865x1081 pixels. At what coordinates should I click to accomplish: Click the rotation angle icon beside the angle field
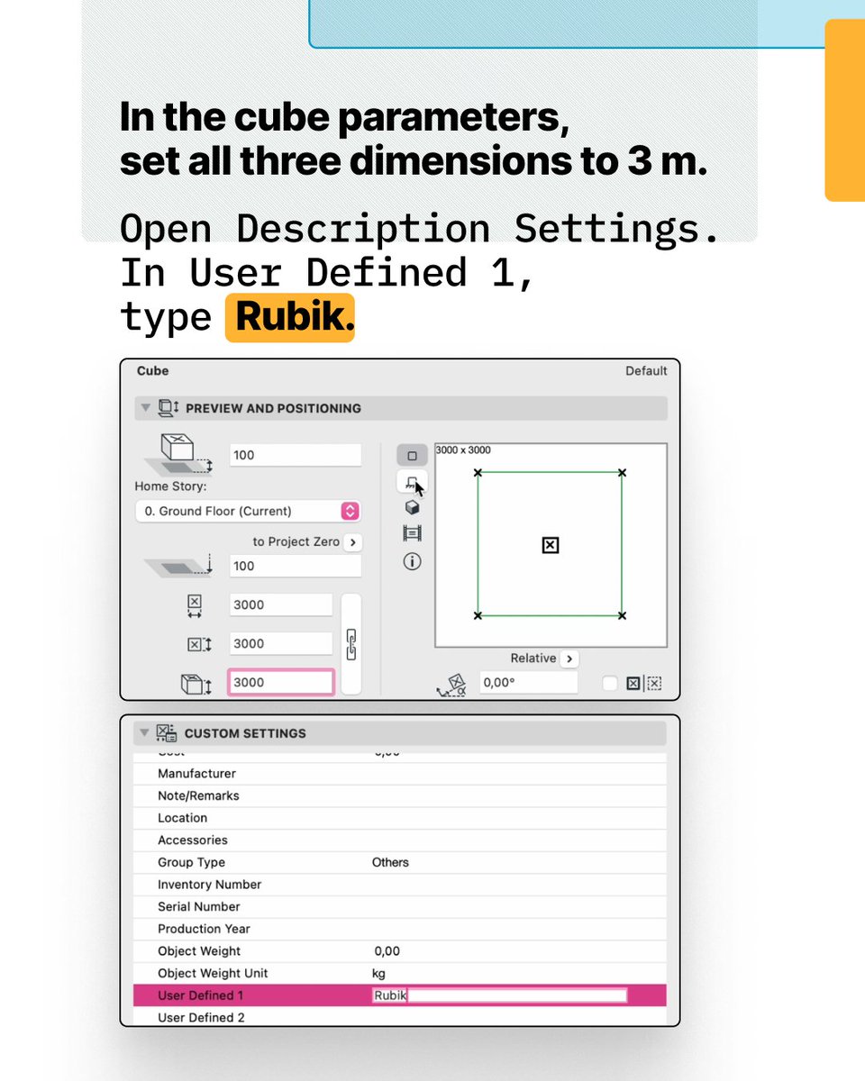452,685
